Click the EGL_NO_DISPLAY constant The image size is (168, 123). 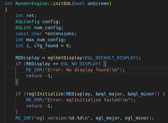tap(80, 64)
